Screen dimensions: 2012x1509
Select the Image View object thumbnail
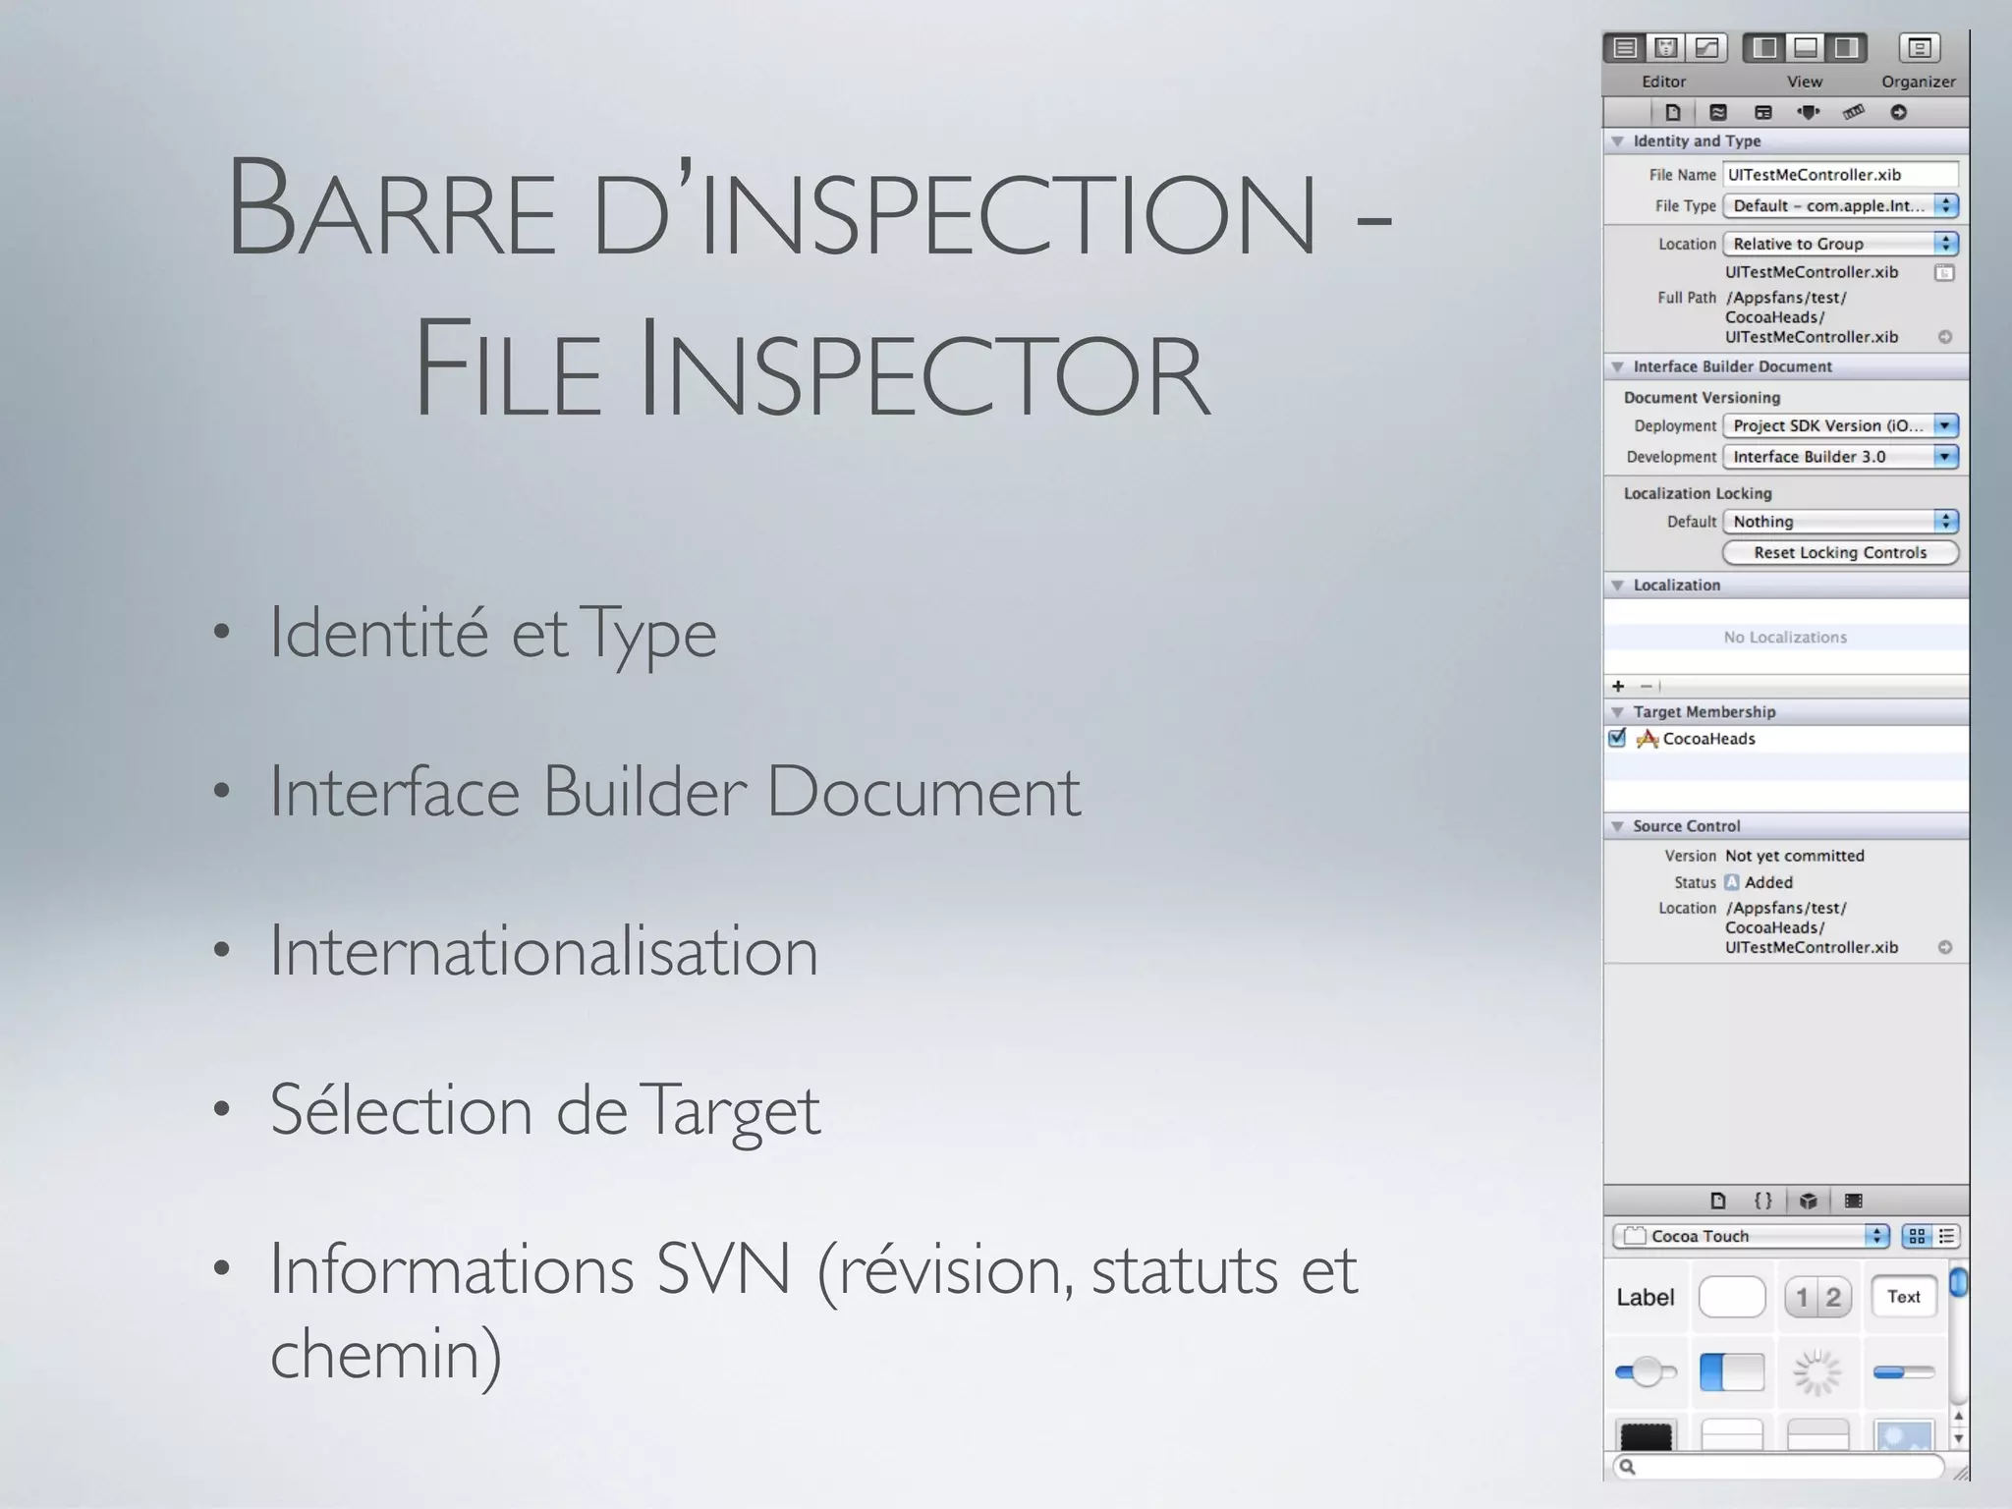[x=1904, y=1435]
